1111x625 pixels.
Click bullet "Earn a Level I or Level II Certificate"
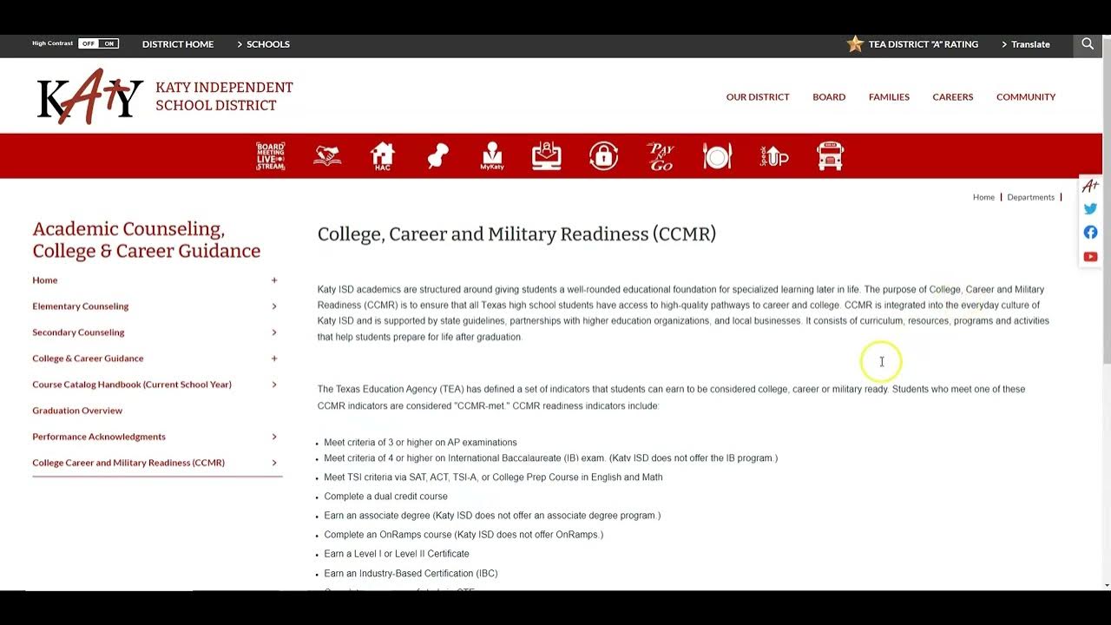[x=397, y=554]
